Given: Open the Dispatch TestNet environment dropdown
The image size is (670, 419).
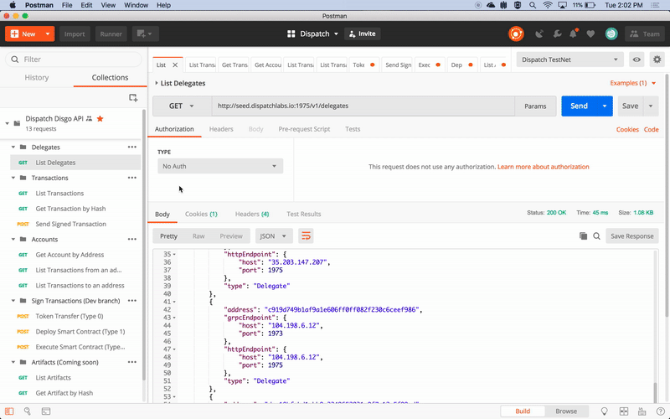Looking at the screenshot, I should tap(570, 59).
